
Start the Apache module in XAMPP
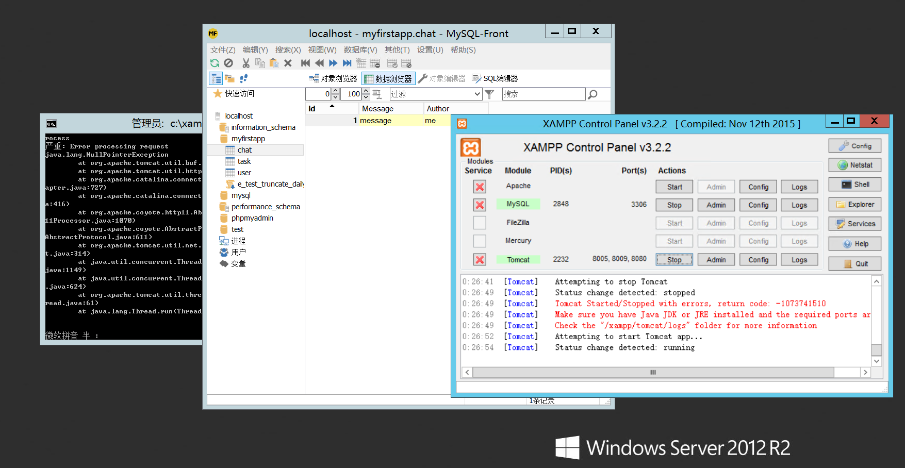[674, 187]
